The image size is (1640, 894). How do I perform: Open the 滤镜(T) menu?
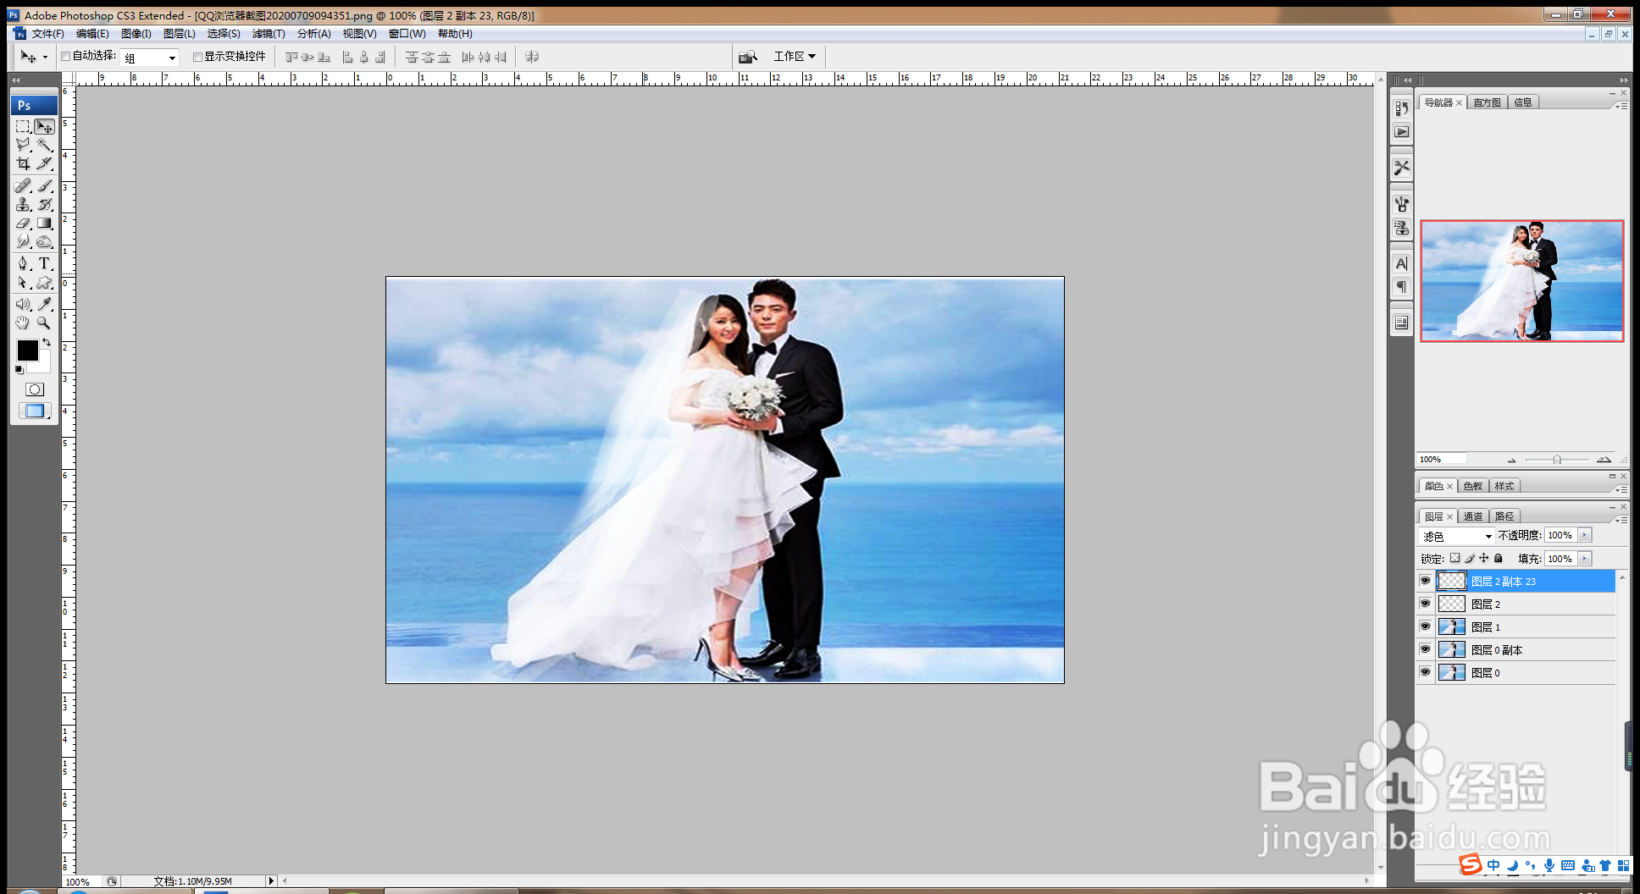click(x=269, y=34)
